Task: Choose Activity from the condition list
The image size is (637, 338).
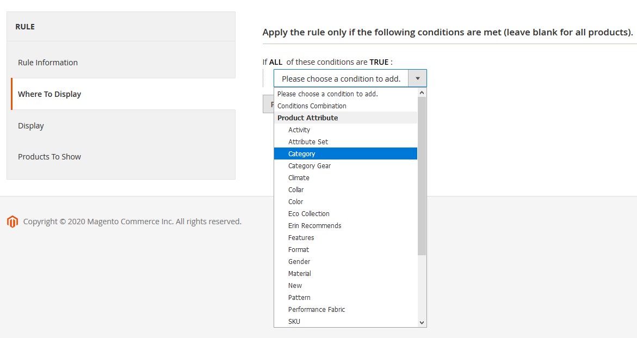Action: tap(299, 130)
